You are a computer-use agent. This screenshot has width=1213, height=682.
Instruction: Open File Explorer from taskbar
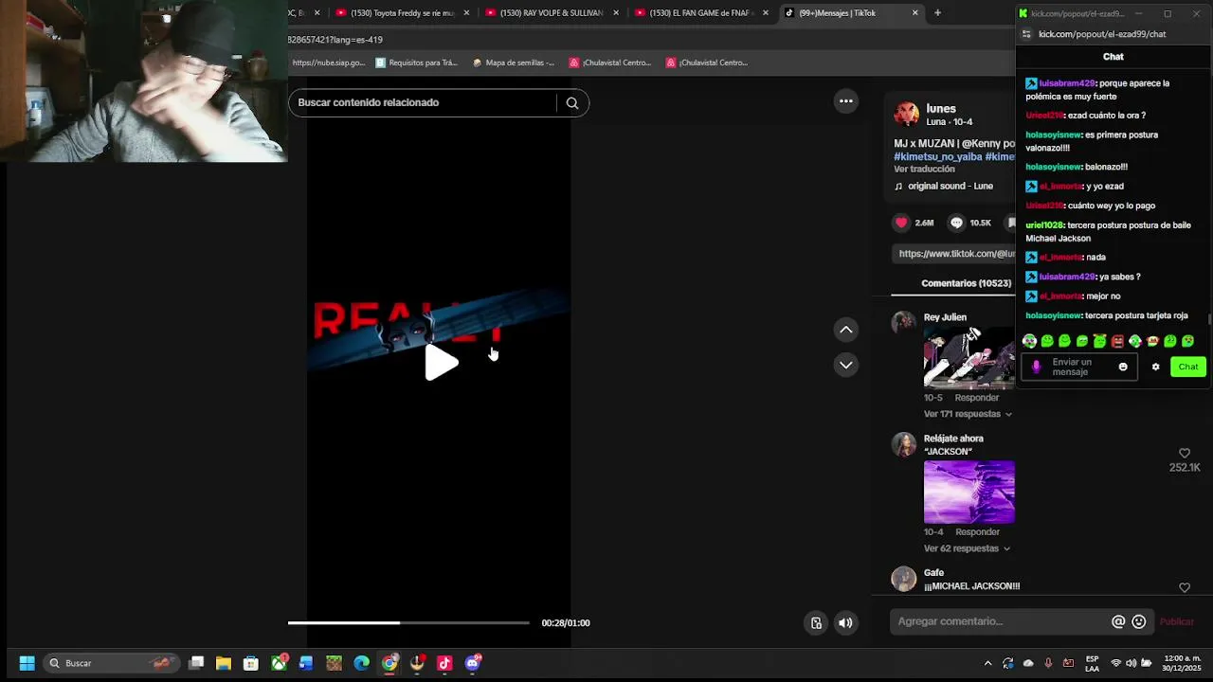[224, 663]
